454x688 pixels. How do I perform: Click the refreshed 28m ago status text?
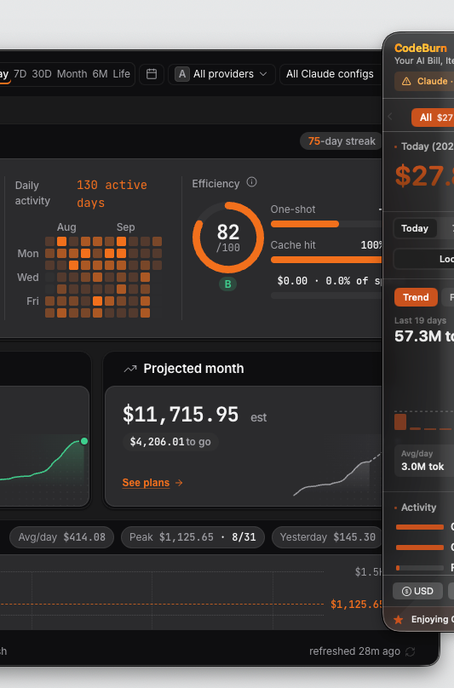click(354, 651)
